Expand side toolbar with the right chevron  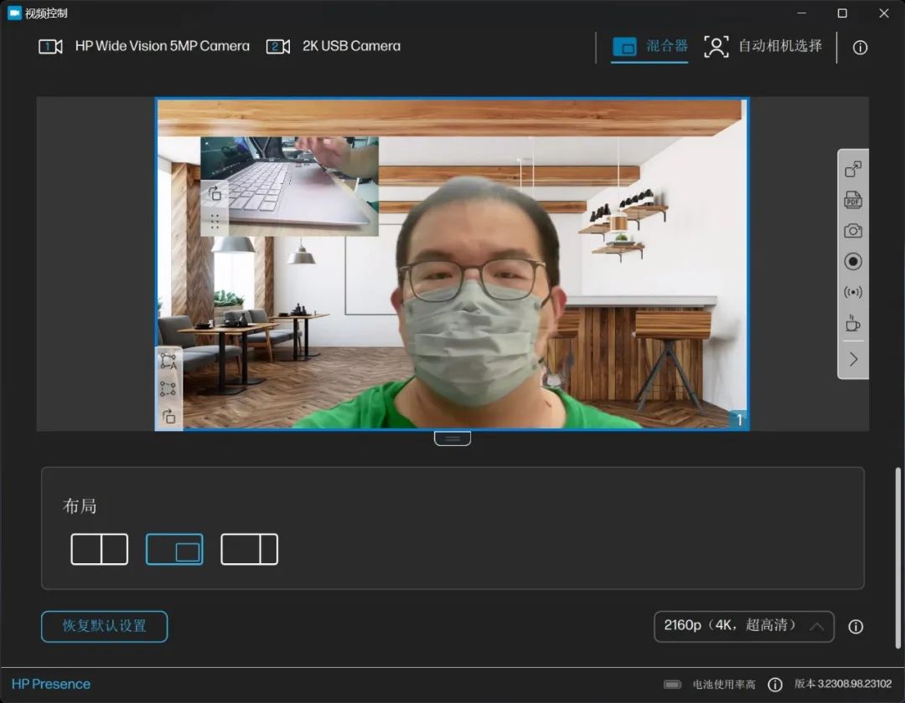point(854,360)
